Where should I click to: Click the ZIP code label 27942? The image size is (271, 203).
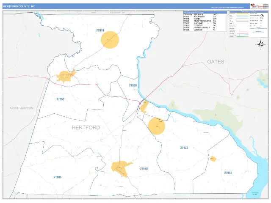click(228, 173)
